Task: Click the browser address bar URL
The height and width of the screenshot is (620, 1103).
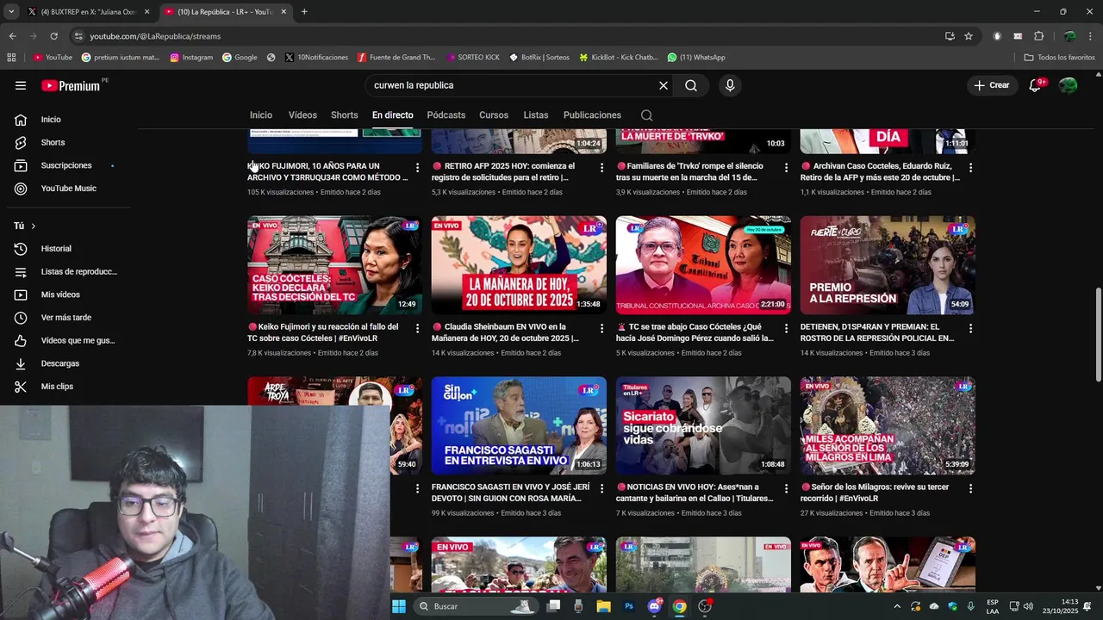Action: (155, 36)
